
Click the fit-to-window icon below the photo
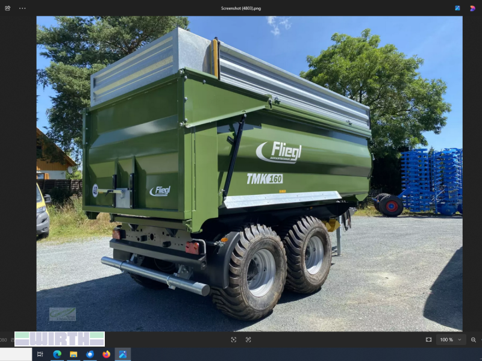[x=233, y=339]
